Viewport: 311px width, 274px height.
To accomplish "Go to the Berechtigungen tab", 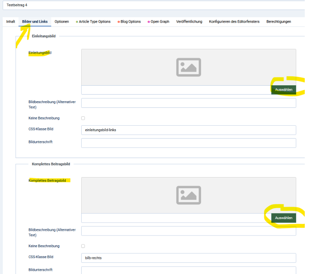I will click(278, 22).
